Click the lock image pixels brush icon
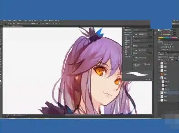 164,60
